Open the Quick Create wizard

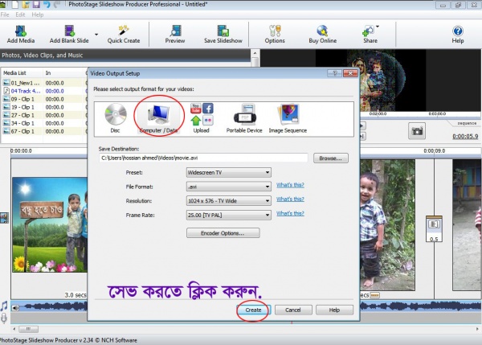click(x=124, y=34)
